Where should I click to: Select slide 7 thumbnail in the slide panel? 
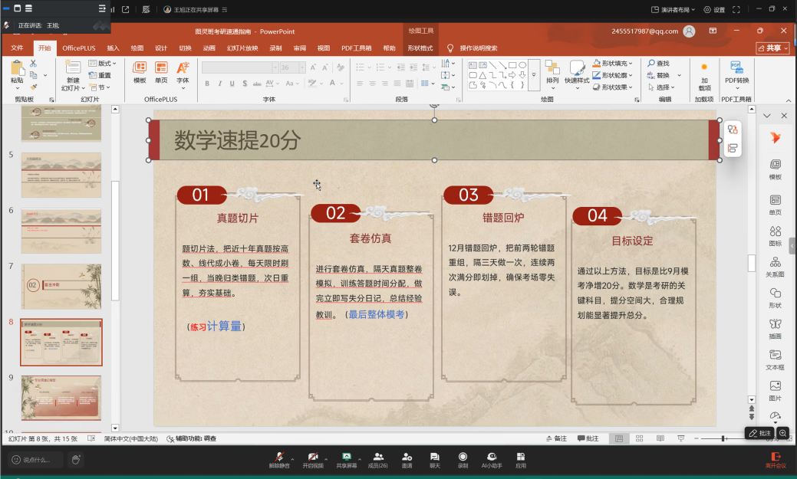tap(61, 286)
